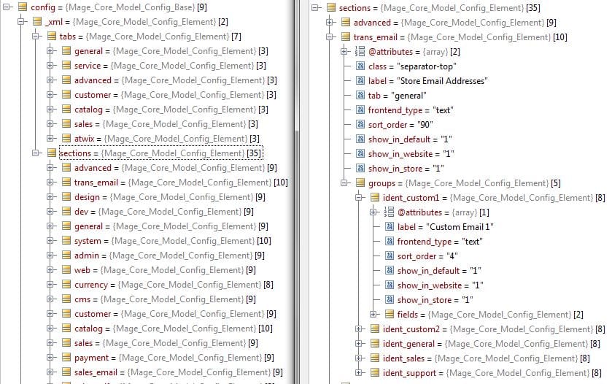This screenshot has width=612, height=384.
Task: Collapse the sections node in left panel
Action: point(36,153)
